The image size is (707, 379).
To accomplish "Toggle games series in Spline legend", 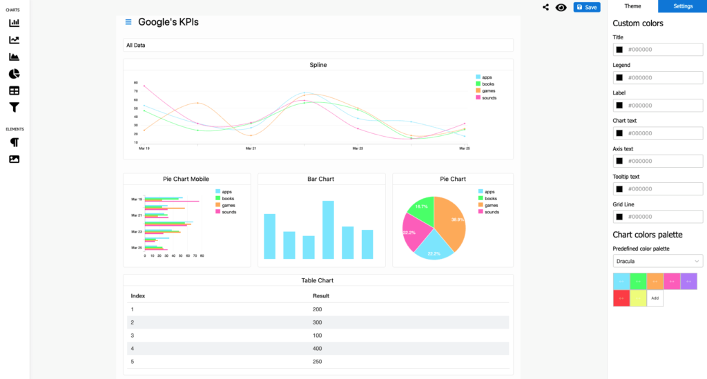I will pyautogui.click(x=485, y=90).
